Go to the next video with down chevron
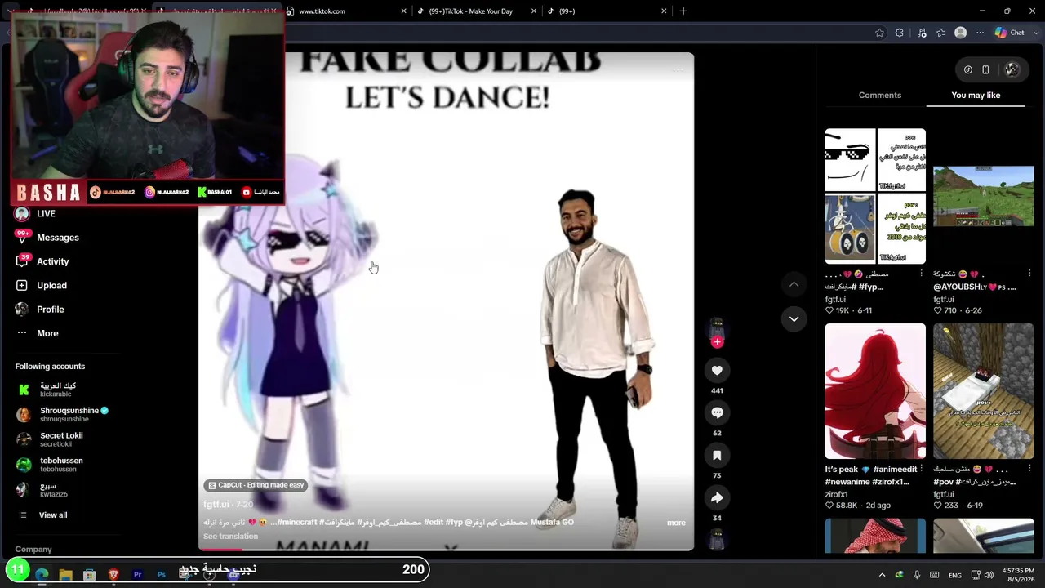The height and width of the screenshot is (588, 1045). [794, 318]
